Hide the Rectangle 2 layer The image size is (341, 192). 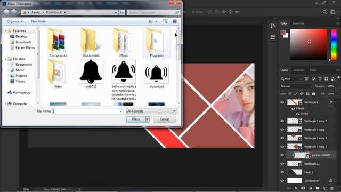[x=282, y=102]
